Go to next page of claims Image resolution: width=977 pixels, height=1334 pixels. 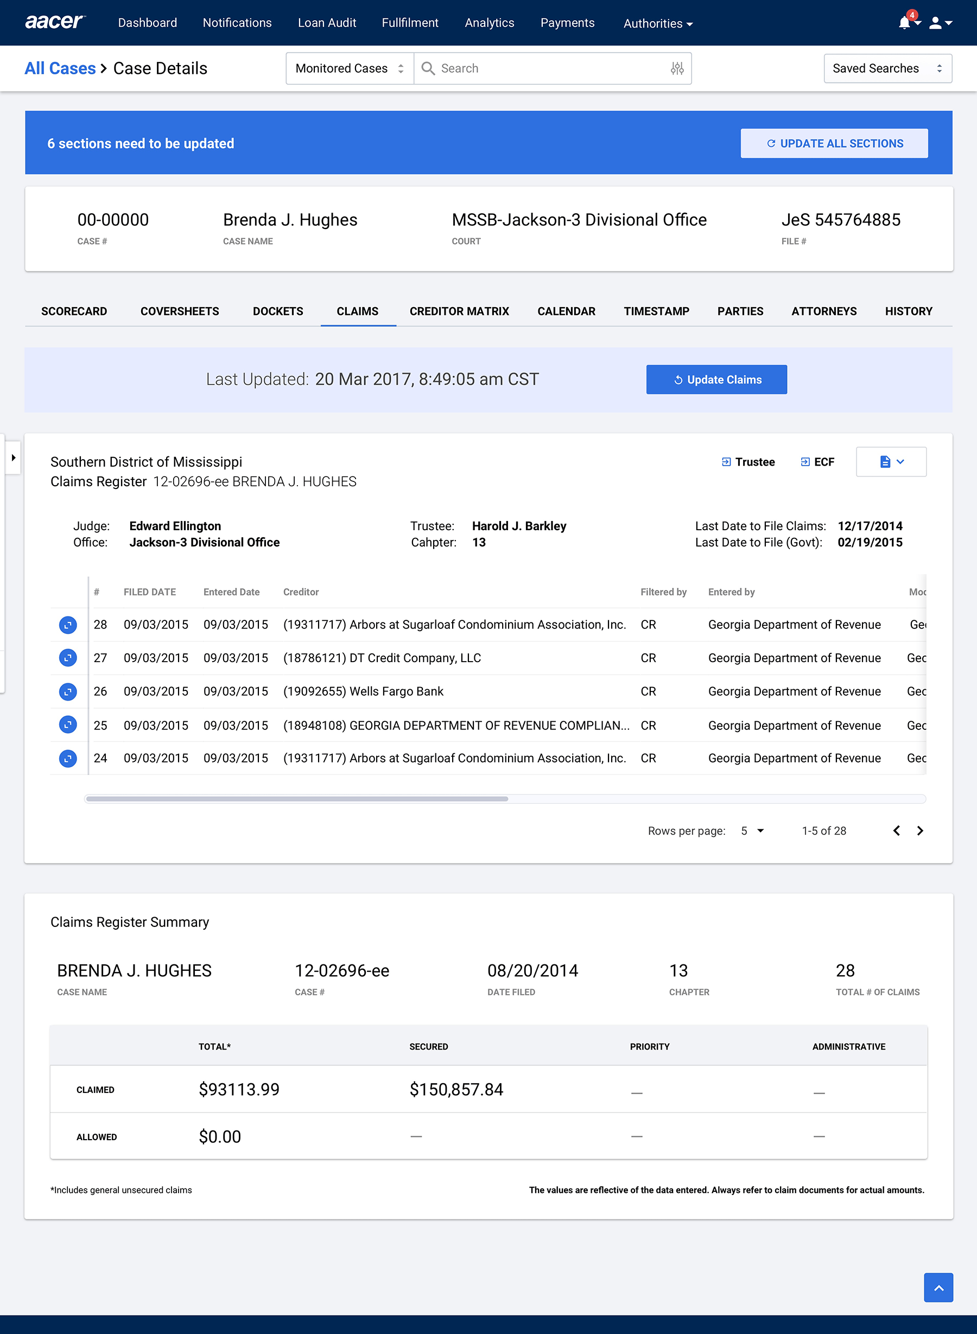[x=919, y=831]
